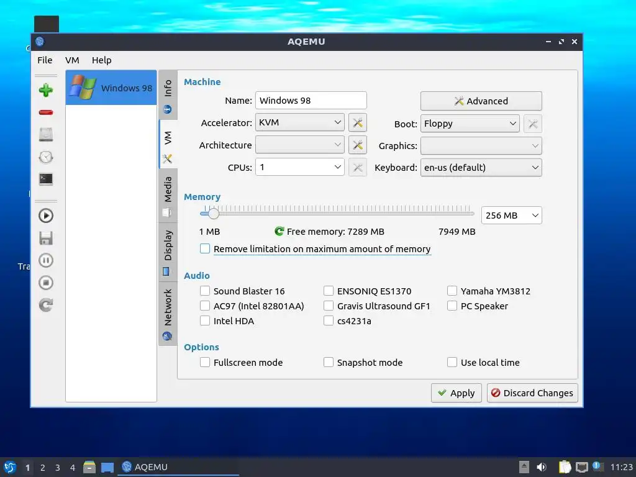The height and width of the screenshot is (477, 636).
Task: Open notification tray icon with exclamation
Action: pos(597,466)
